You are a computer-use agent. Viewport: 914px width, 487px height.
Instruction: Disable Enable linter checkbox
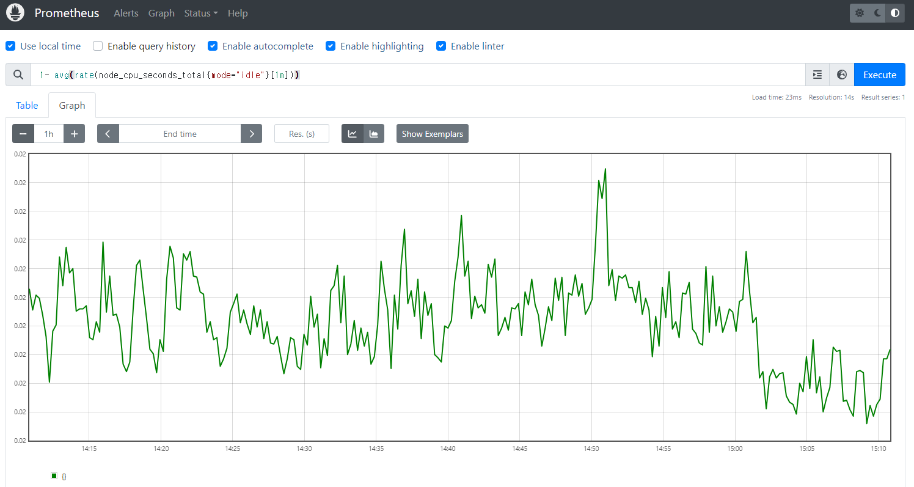point(441,46)
